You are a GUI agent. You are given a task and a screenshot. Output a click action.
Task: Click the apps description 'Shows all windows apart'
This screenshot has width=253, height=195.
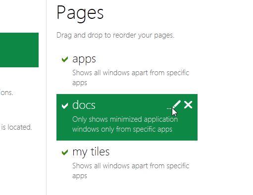pyautogui.click(x=131, y=78)
